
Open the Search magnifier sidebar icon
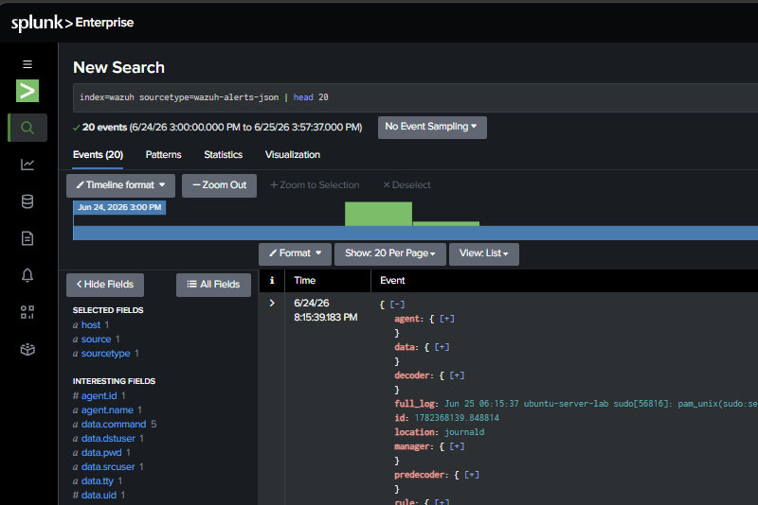27,128
